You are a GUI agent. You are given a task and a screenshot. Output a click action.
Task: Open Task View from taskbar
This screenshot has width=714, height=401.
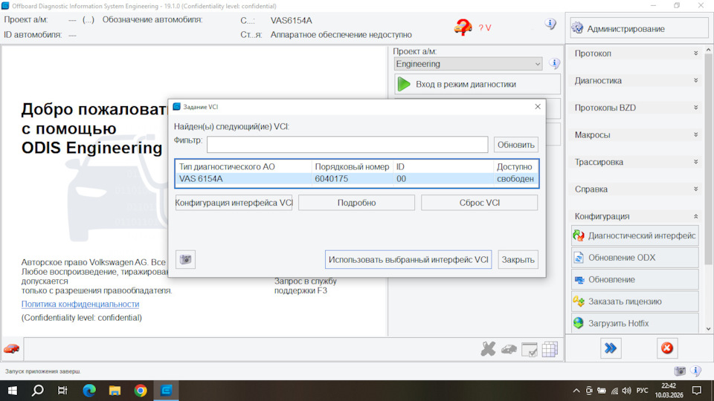(x=62, y=391)
